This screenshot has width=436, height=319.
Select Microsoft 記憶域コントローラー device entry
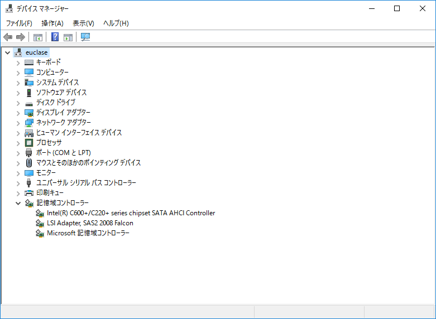88,233
